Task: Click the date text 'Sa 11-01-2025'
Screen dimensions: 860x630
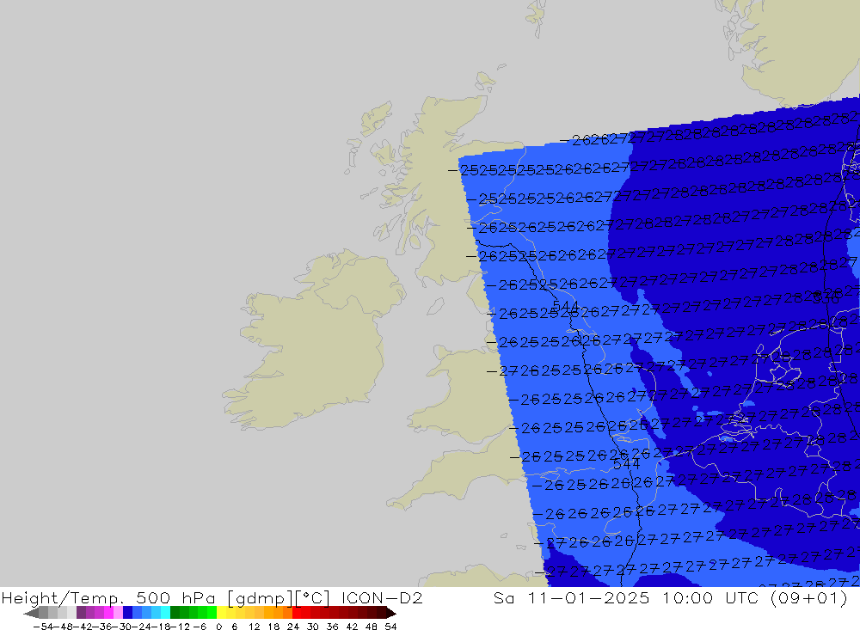Action: click(572, 597)
